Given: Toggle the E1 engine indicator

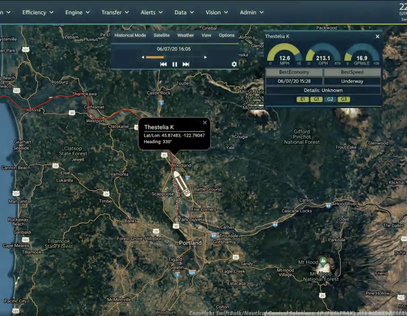Looking at the screenshot, I should [303, 99].
